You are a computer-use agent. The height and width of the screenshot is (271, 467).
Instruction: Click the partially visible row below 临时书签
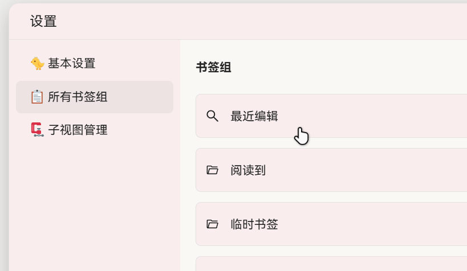click(x=331, y=264)
